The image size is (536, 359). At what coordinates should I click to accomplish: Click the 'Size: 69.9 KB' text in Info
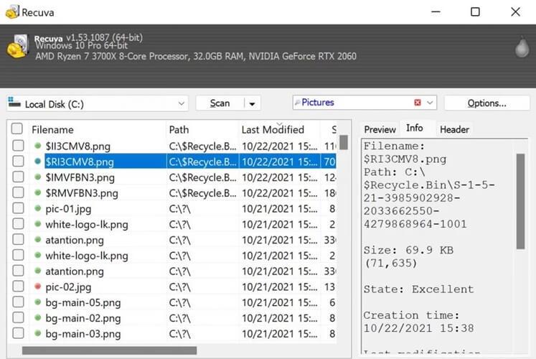click(408, 250)
